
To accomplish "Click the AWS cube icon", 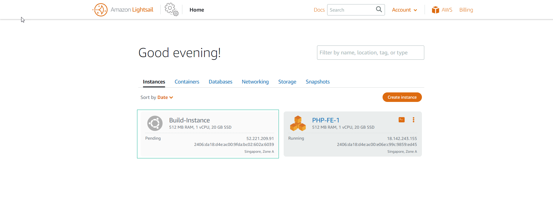I will pyautogui.click(x=435, y=10).
